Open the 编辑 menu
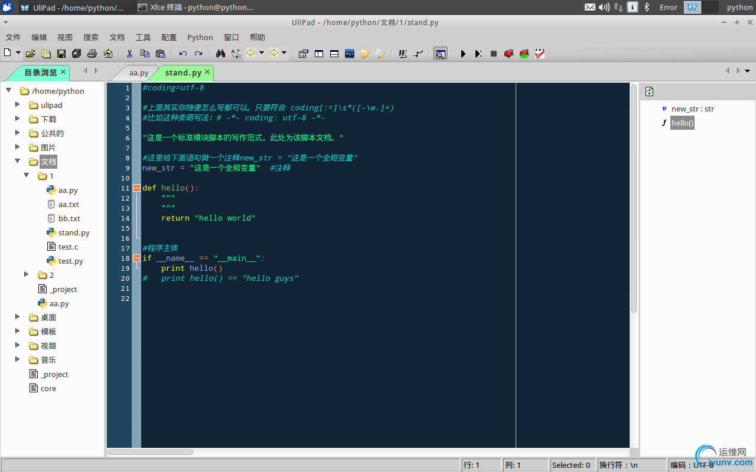756x472 pixels. tap(39, 37)
